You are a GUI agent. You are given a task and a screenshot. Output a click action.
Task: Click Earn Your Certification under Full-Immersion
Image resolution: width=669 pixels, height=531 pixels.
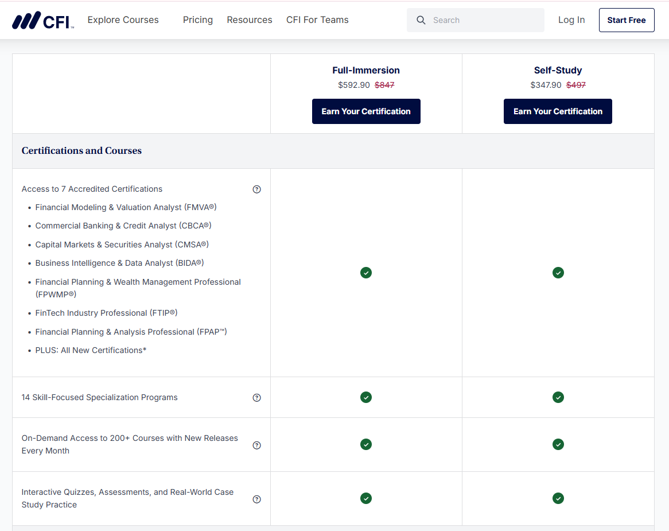pyautogui.click(x=365, y=111)
